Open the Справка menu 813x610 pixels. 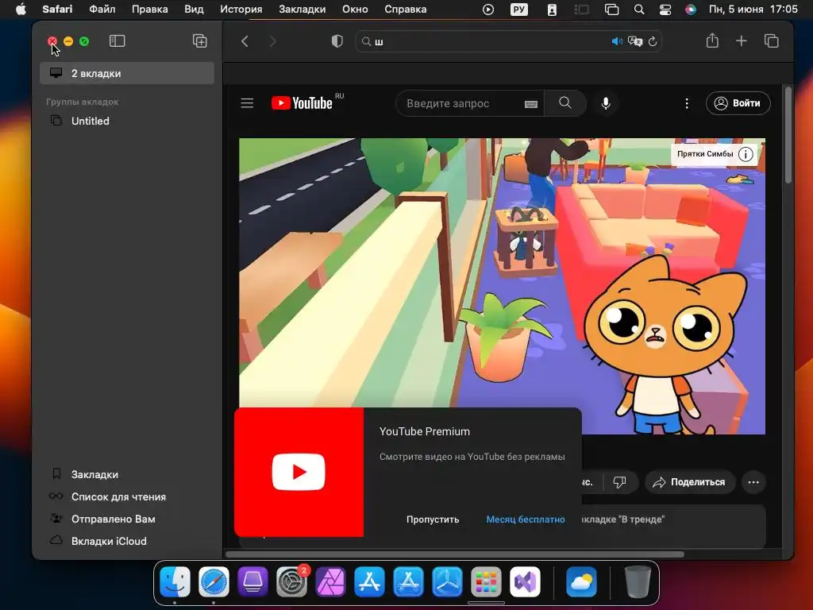406,10
